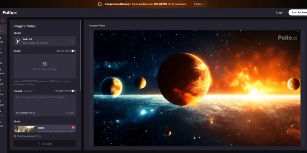
Task: Click the info icon beside Credits required
Action: click(40, 136)
